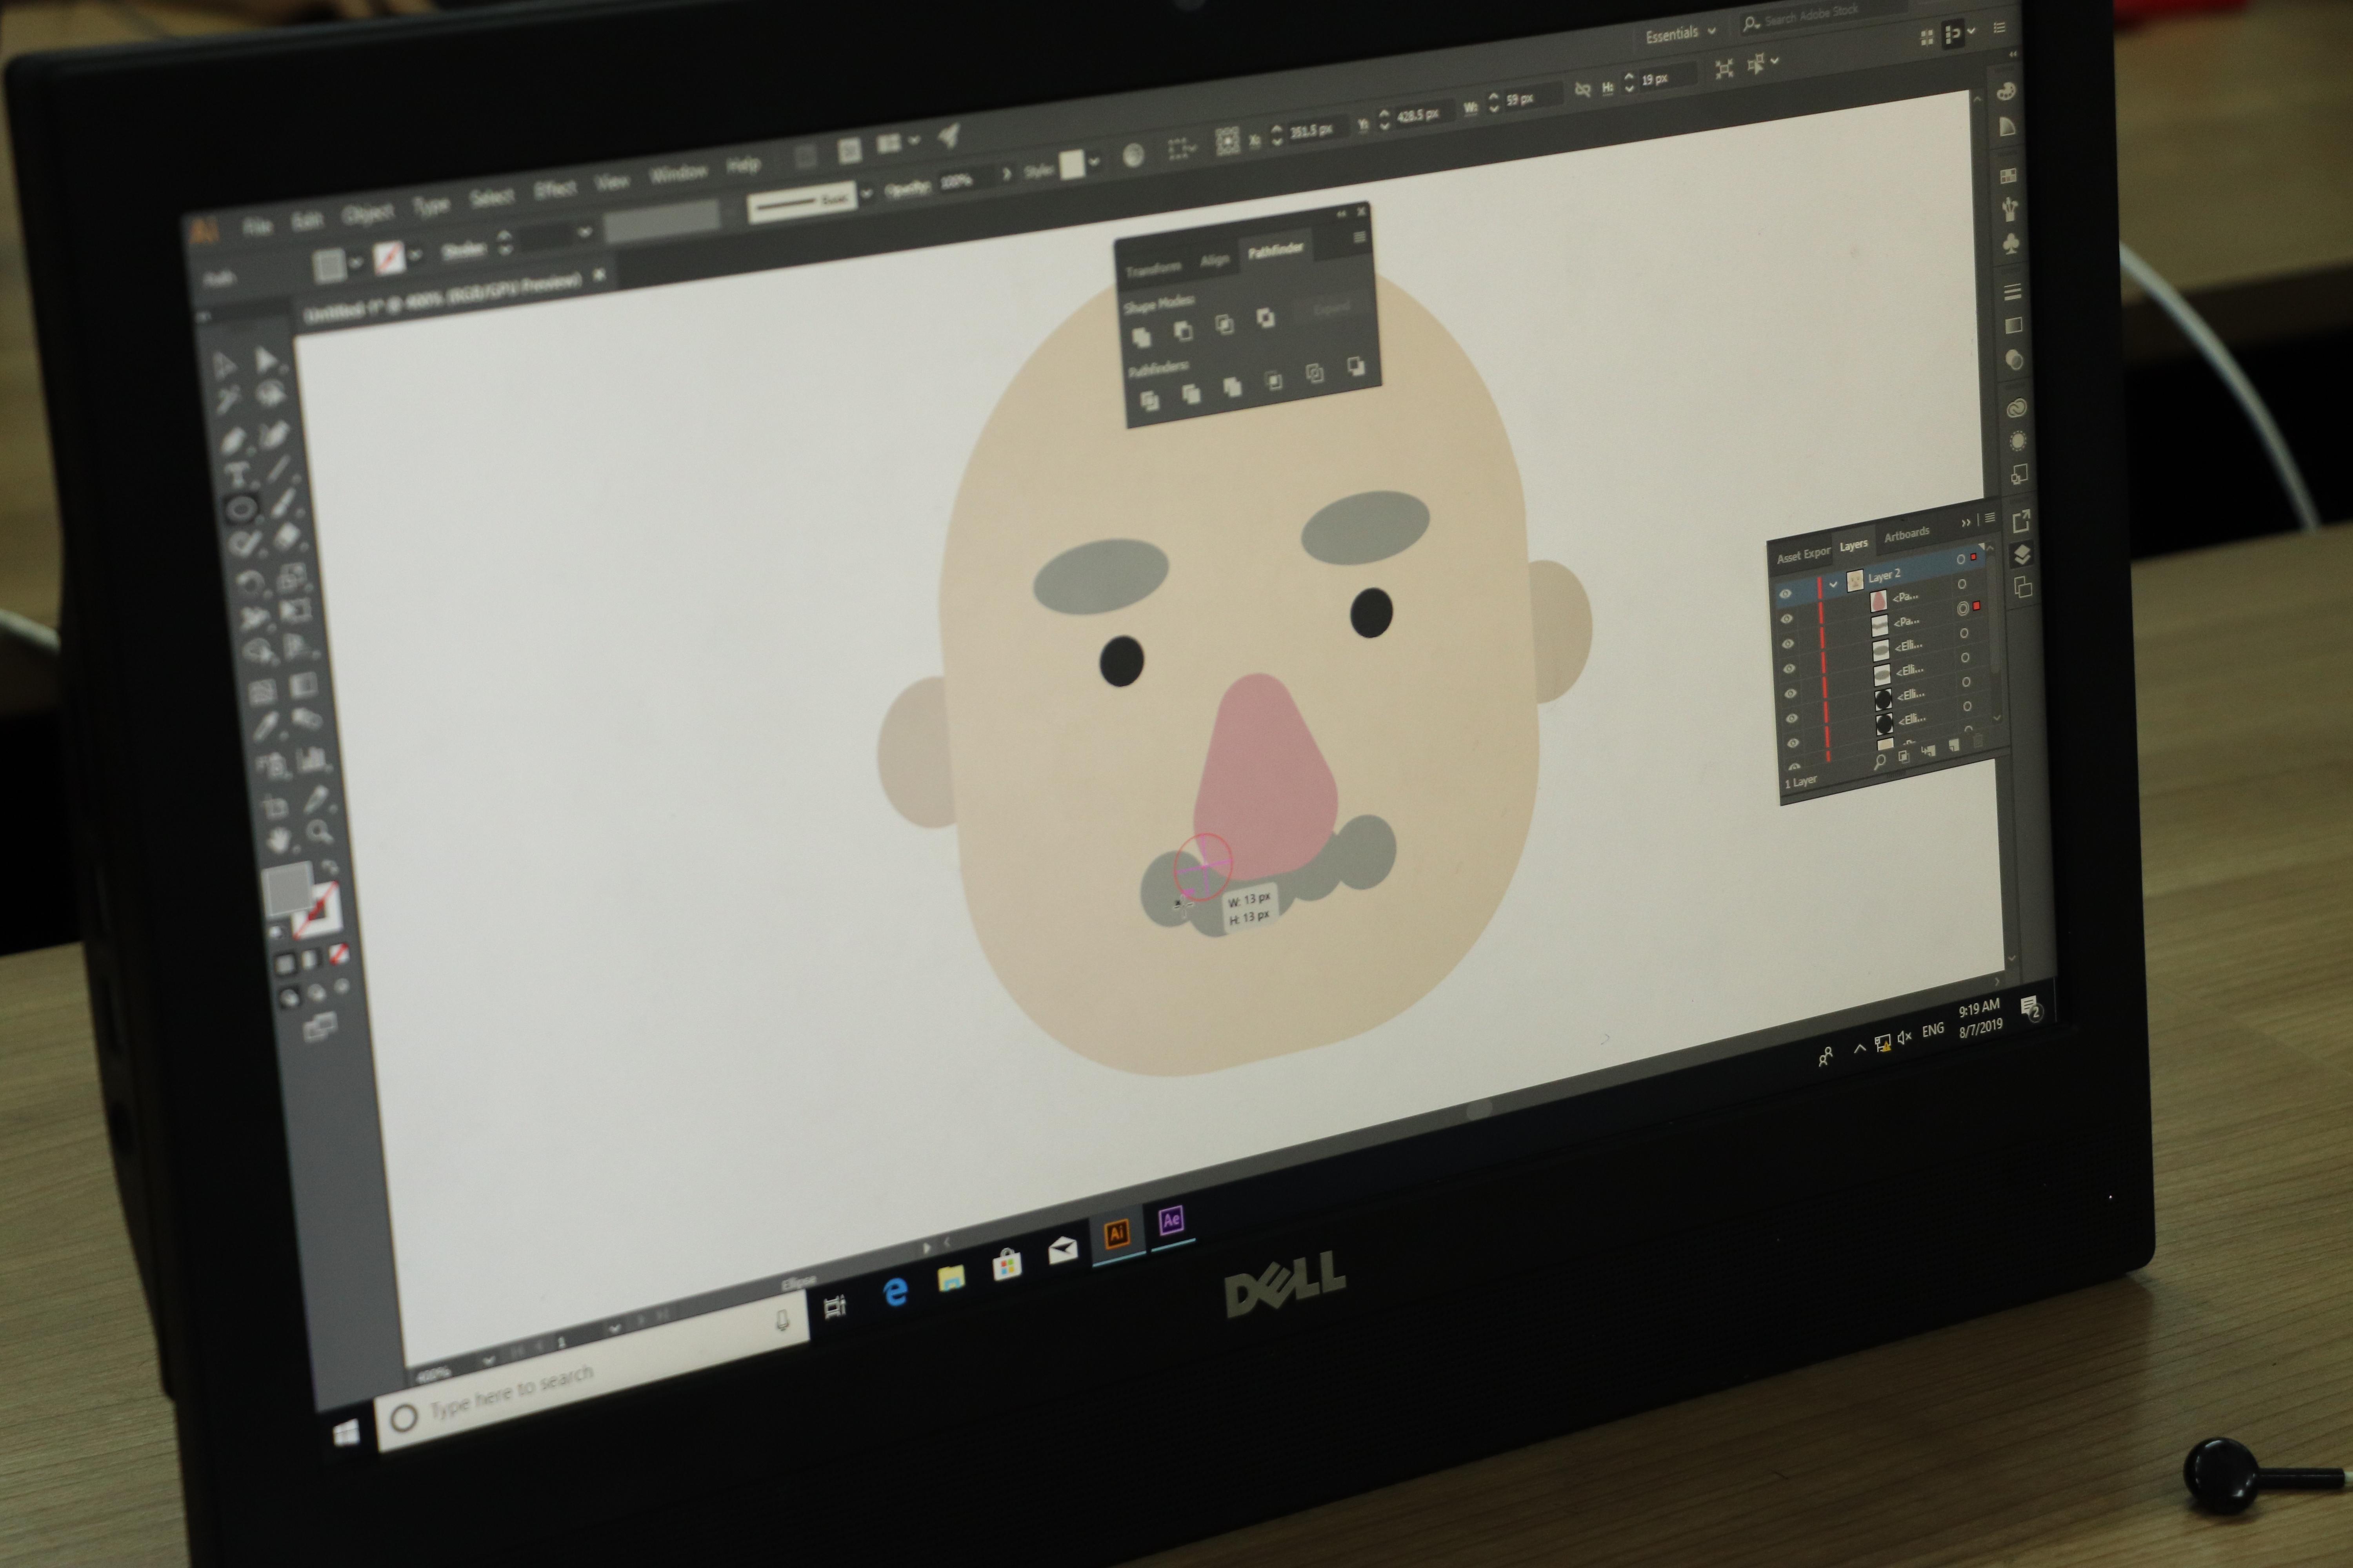Apply Minus Back pathfinder operation
This screenshot has width=2353, height=1568.
1357,366
